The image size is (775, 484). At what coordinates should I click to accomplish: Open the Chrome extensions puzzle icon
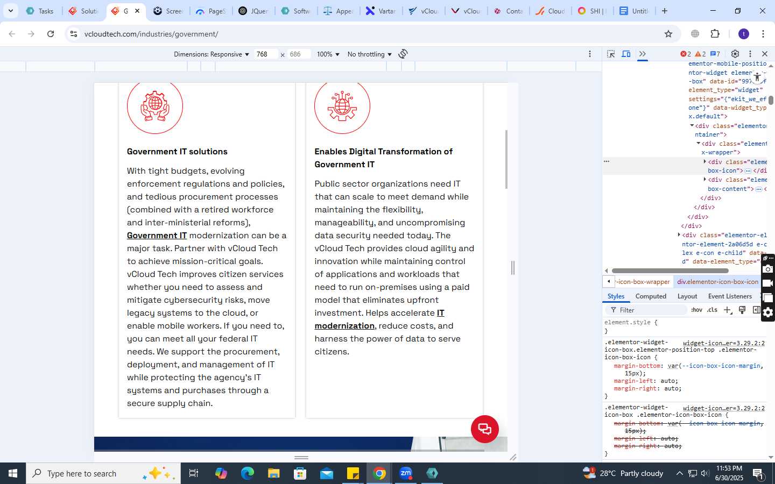tap(715, 34)
